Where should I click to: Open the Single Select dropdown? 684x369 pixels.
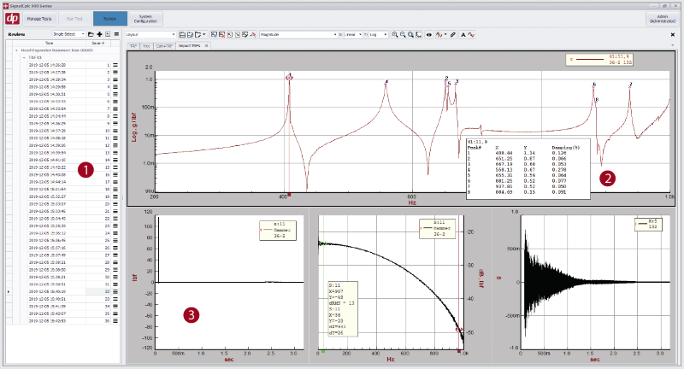pyautogui.click(x=68, y=34)
